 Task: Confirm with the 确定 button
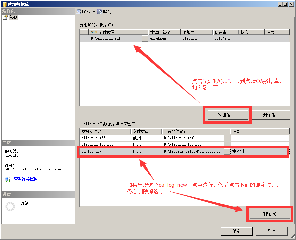pos(236,231)
